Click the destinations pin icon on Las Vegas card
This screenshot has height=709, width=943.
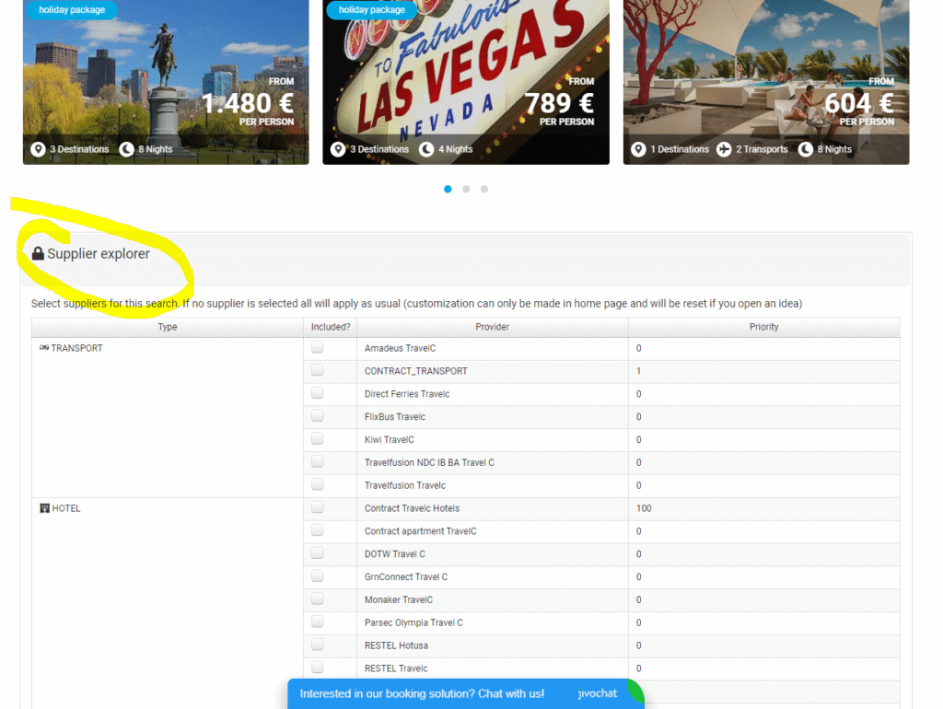[338, 149]
